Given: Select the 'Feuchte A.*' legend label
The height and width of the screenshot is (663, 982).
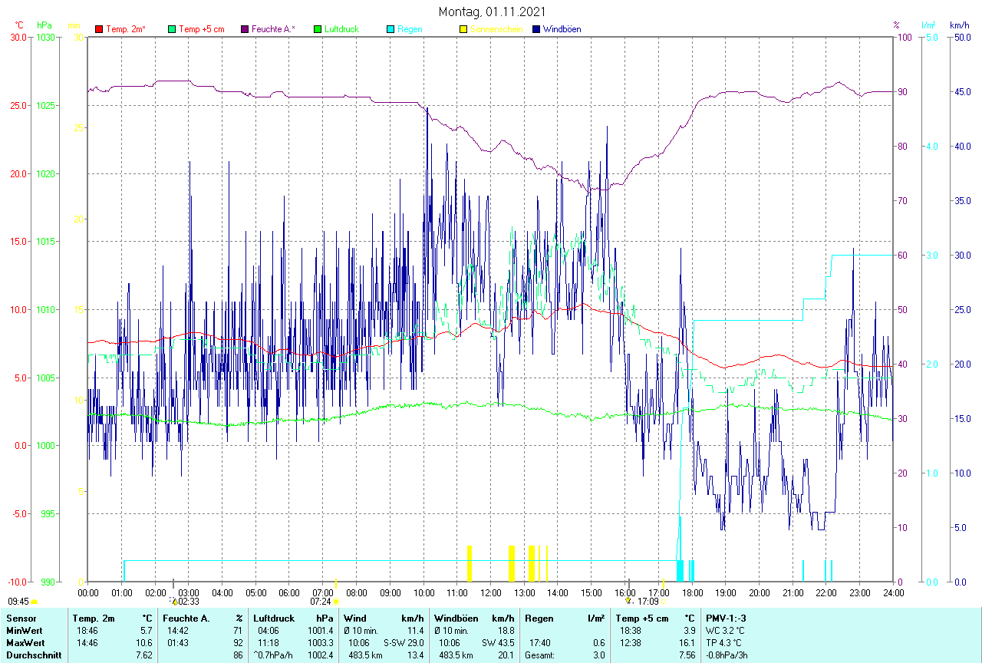Looking at the screenshot, I should click(273, 29).
